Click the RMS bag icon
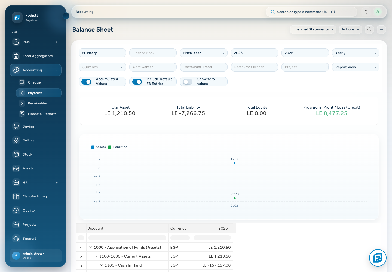 16,42
